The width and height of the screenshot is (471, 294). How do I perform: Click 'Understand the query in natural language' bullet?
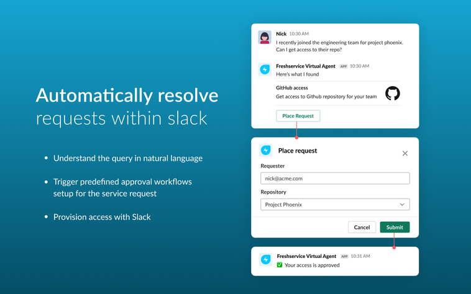click(x=128, y=158)
